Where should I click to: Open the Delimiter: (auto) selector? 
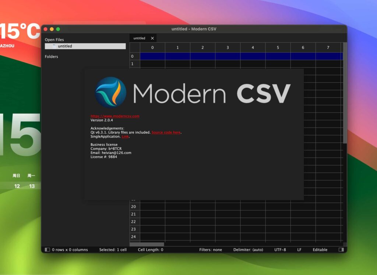tap(249, 250)
